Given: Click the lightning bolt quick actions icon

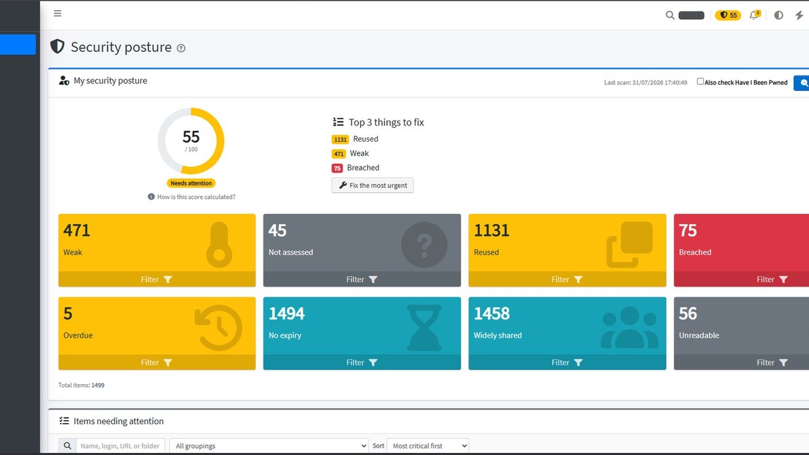Looking at the screenshot, I should click(800, 15).
